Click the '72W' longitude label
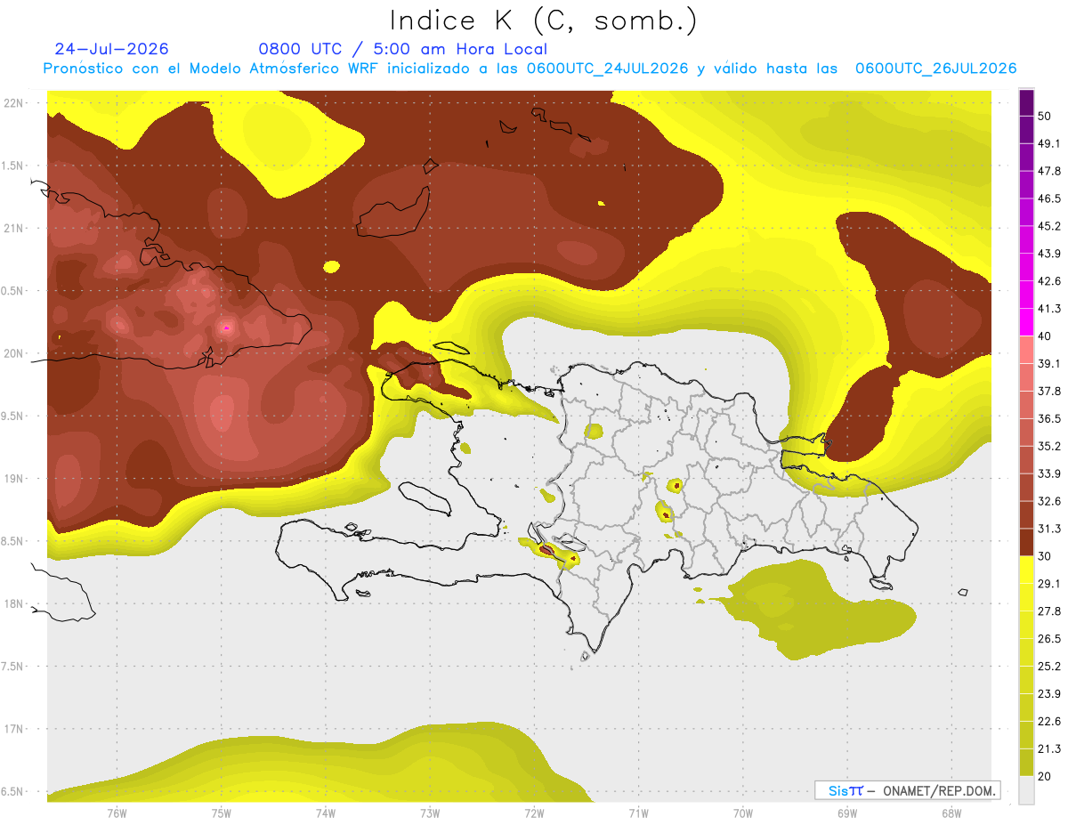Viewport: 1068px width, 825px height. click(534, 813)
